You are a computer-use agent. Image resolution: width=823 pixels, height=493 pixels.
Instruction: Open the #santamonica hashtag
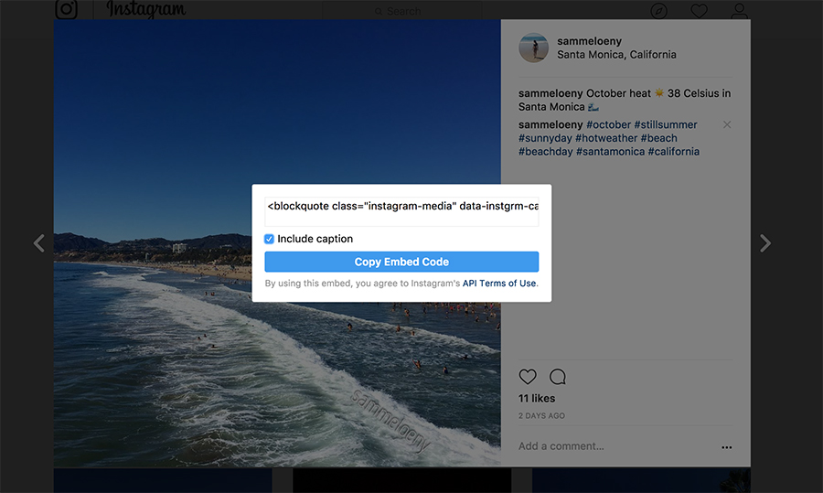(x=611, y=152)
